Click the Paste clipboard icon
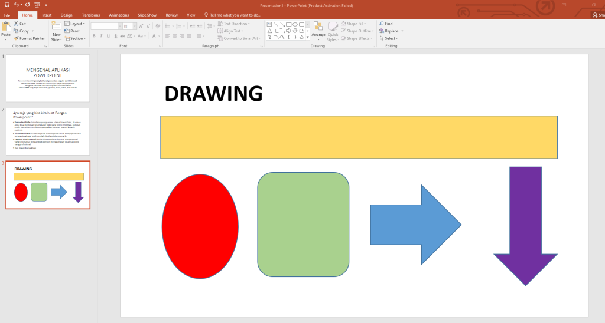Viewport: 605px width, 323px height. click(x=6, y=27)
